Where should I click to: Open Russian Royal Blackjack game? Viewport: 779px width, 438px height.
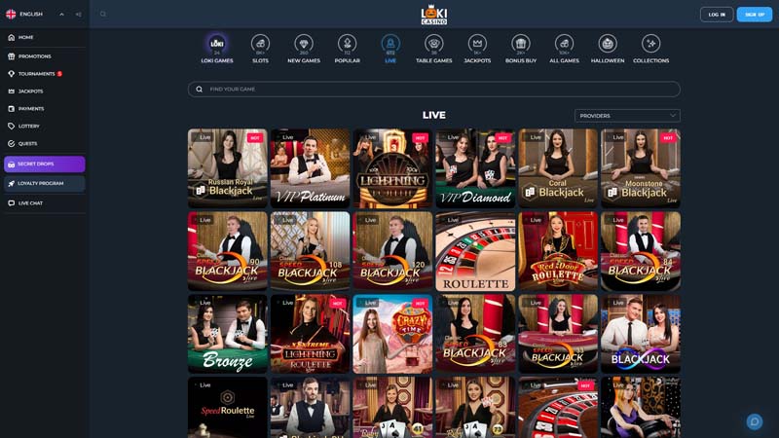(228, 168)
